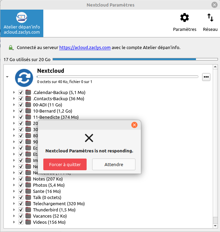220x232 pixels.
Task: Click the green padlock connection icon
Action: (11, 48)
